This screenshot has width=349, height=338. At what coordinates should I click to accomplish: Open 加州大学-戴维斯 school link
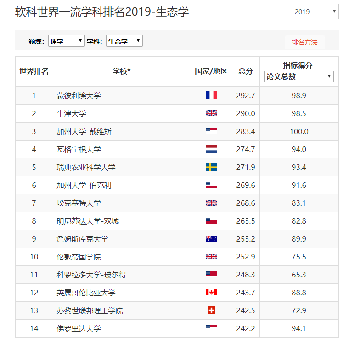(x=84, y=131)
